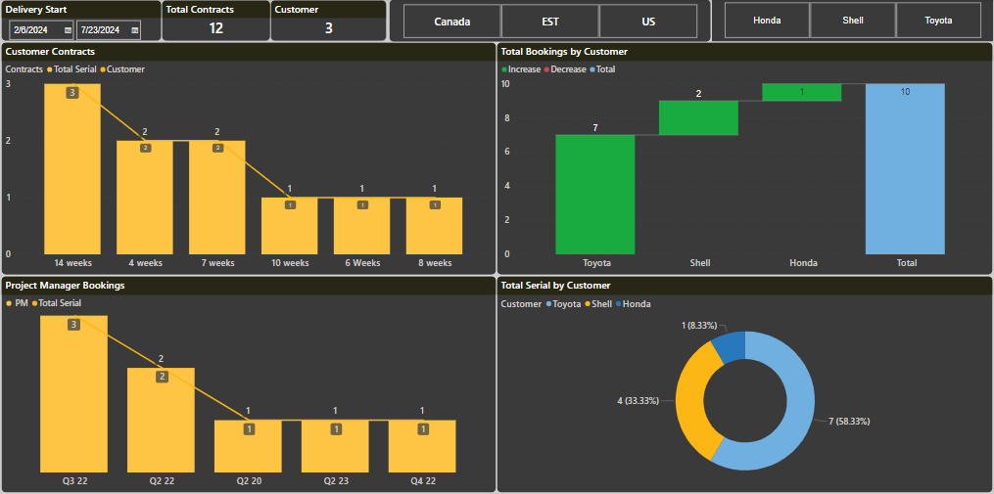Filter by EST slicer button
The height and width of the screenshot is (494, 994).
[x=549, y=22]
